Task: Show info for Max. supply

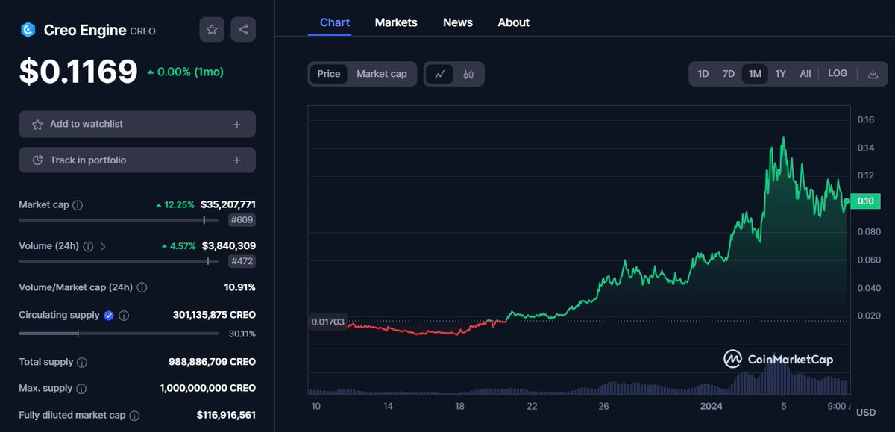Action: (81, 389)
